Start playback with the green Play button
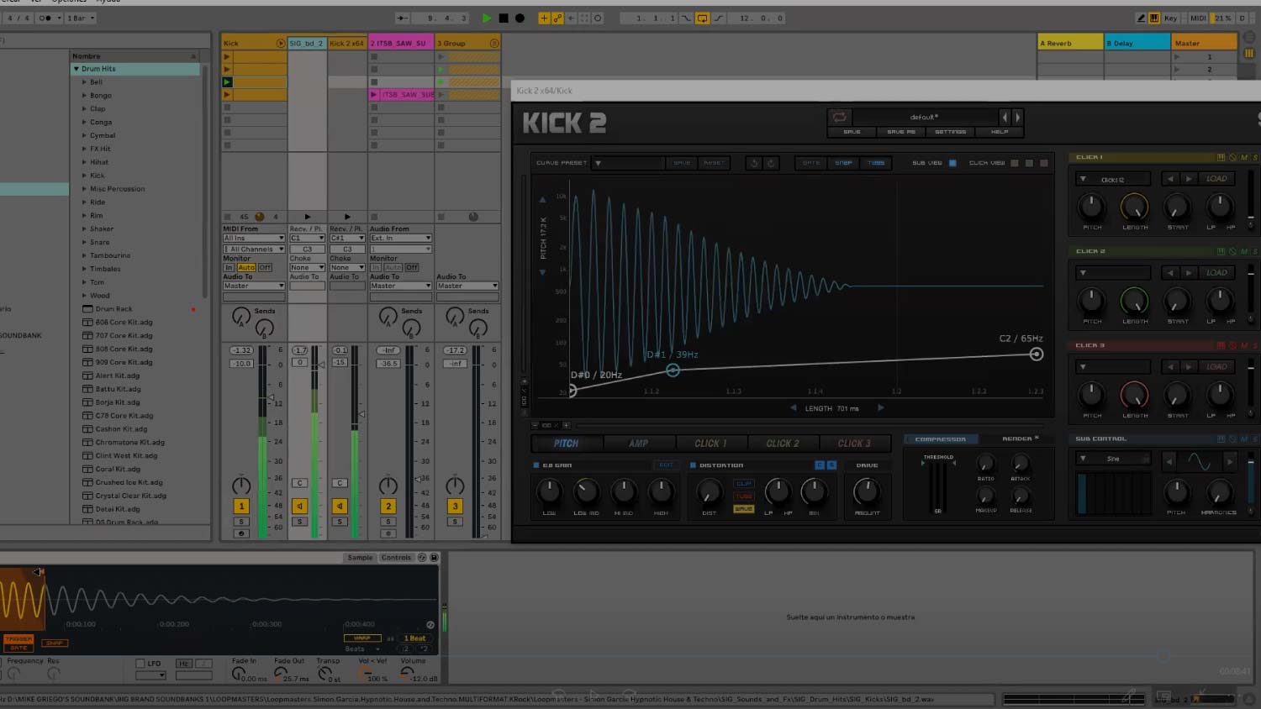The height and width of the screenshot is (709, 1261). pyautogui.click(x=487, y=18)
